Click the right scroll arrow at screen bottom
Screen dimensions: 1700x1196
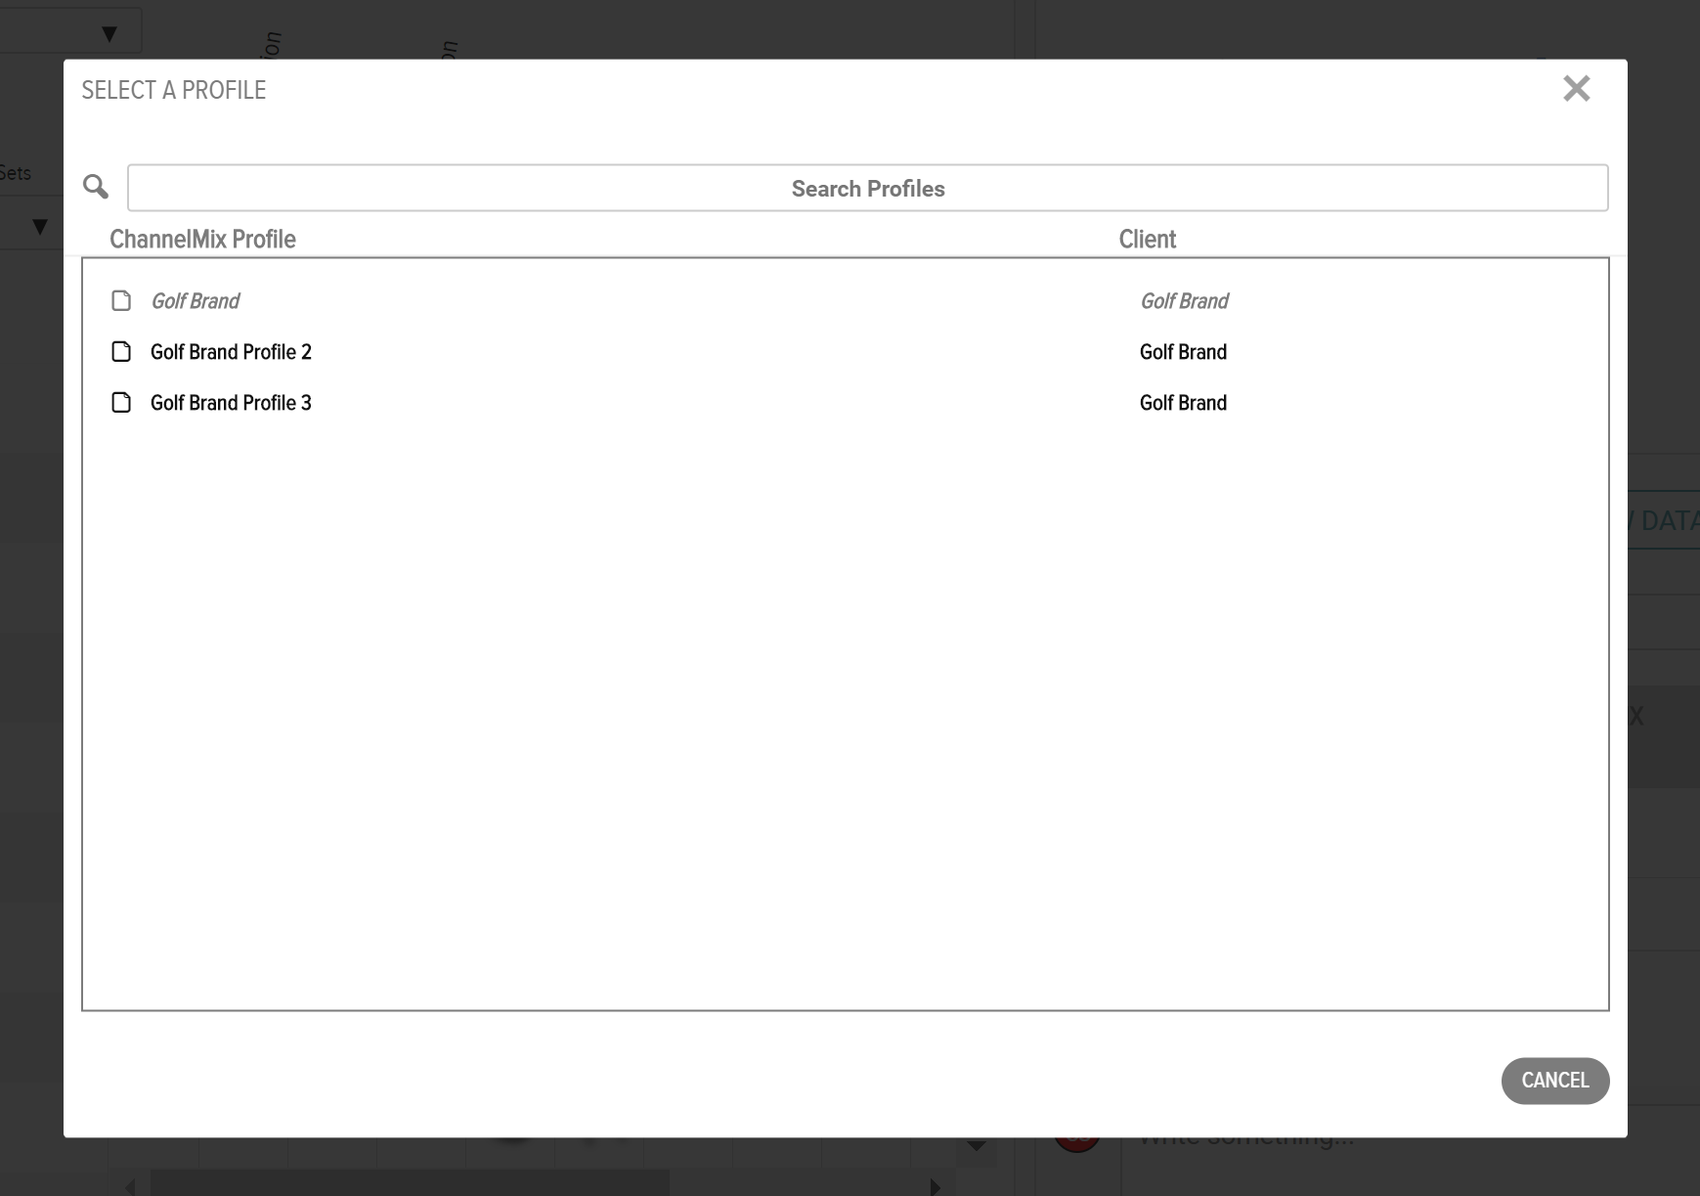(936, 1185)
